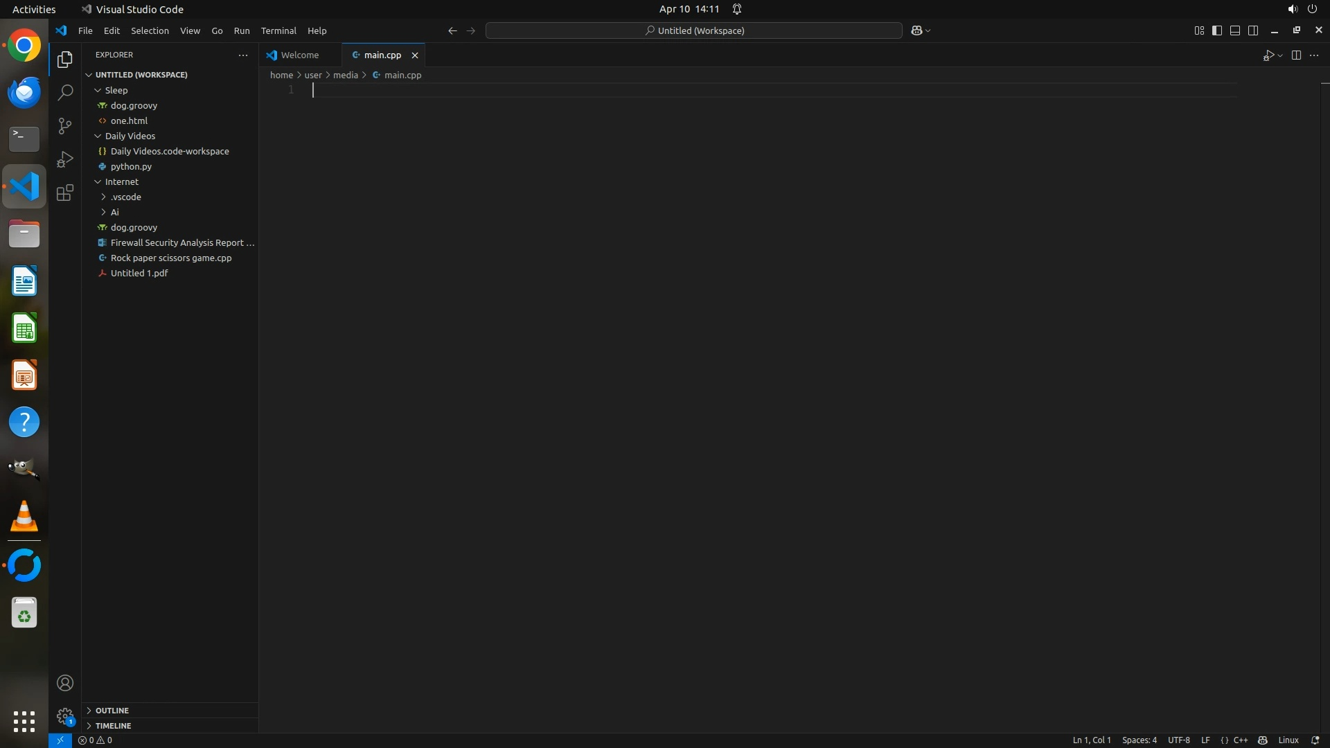1330x748 pixels.
Task: Open Run and Debug view
Action: pos(65,159)
